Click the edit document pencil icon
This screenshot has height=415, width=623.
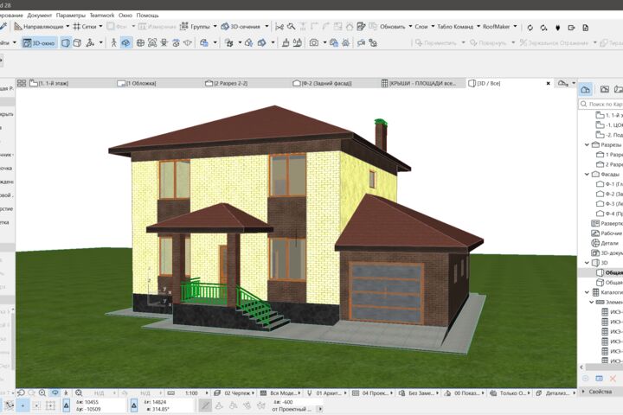[x=361, y=27]
